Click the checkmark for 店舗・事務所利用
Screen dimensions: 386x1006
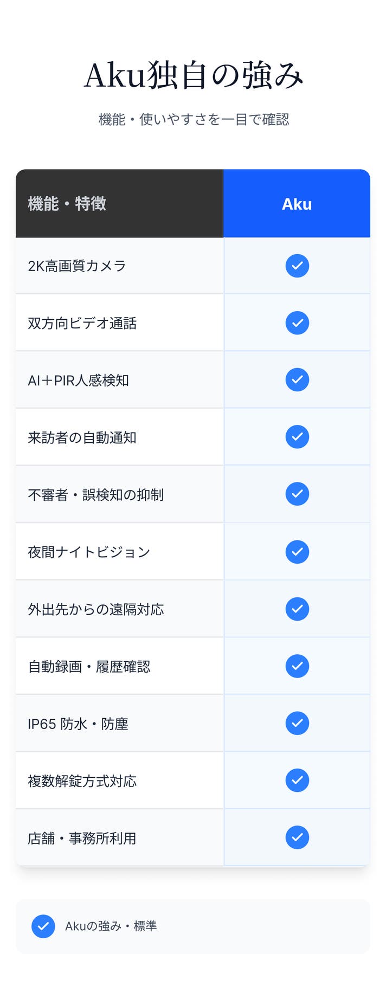coord(297,837)
